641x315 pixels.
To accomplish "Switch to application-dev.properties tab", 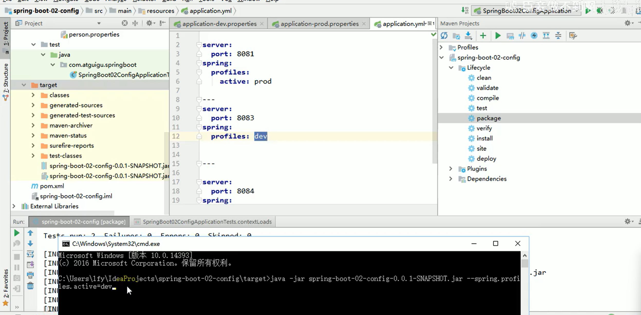I will pos(219,24).
